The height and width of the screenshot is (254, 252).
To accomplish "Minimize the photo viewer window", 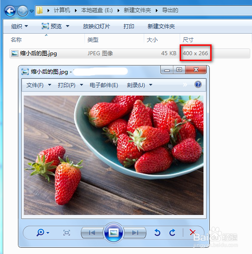I will [x=167, y=70].
